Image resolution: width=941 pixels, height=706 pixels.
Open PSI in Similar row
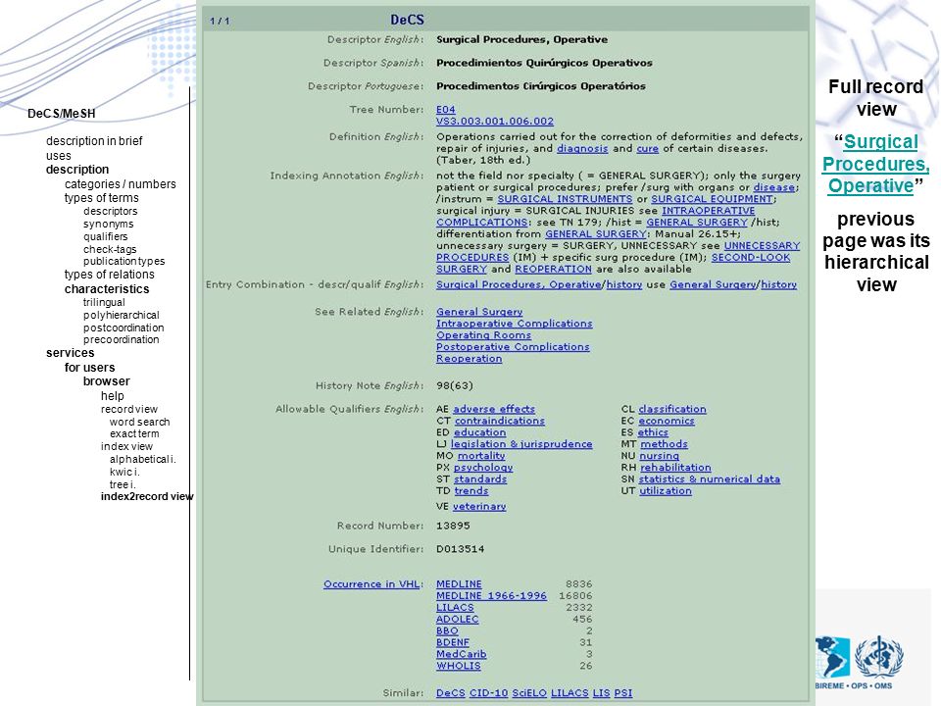click(x=623, y=693)
